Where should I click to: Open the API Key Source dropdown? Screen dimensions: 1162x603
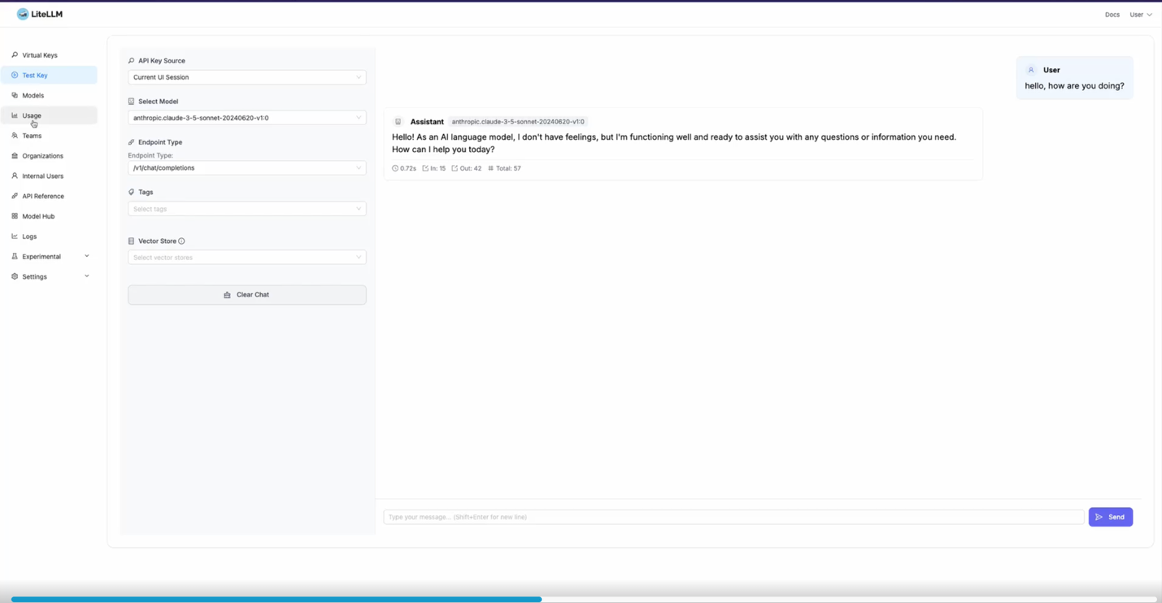point(246,76)
